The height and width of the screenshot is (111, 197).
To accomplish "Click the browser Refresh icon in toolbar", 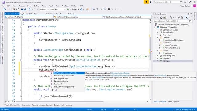I will 81,10.
